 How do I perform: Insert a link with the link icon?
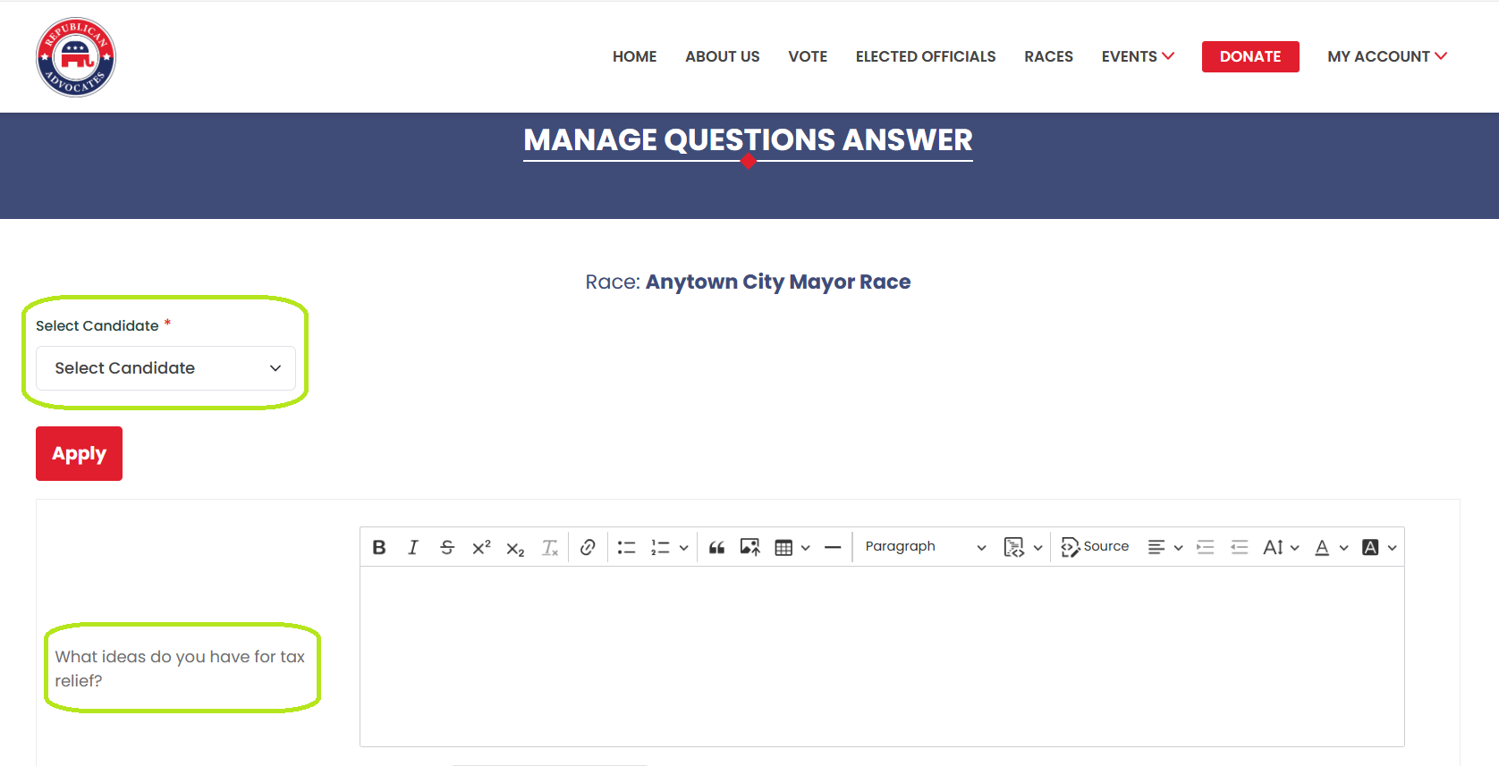pyautogui.click(x=588, y=547)
